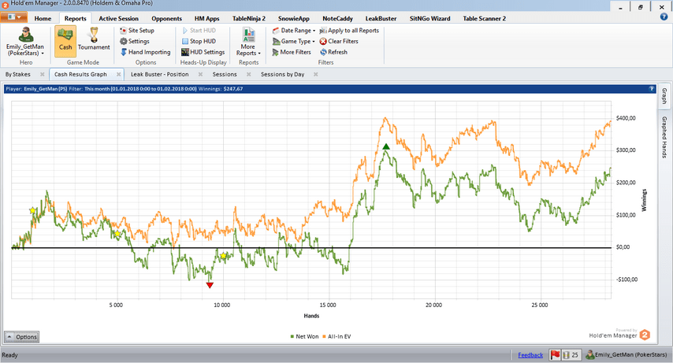Image resolution: width=673 pixels, height=363 pixels.
Task: Select the vertical Graph side tab
Action: (x=664, y=95)
